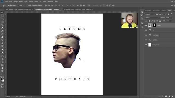This screenshot has width=175, height=98.
Task: Toggle the layer filter on/off switch
Action: pos(171,14)
